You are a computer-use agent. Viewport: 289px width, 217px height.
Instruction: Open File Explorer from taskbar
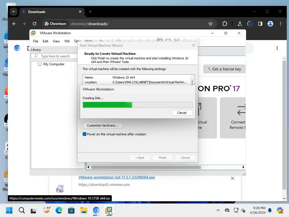(84, 210)
